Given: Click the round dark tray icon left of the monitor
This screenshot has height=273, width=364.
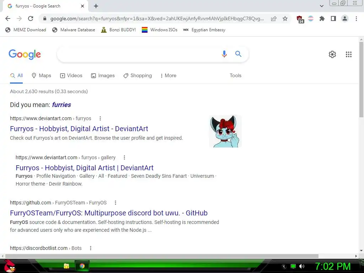Looking at the screenshot, I should click(x=284, y=267).
